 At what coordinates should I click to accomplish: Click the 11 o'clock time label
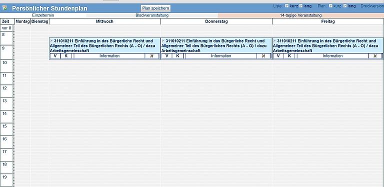click(x=4, y=75)
